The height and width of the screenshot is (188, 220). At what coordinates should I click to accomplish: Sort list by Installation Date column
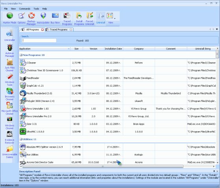[x=113, y=49]
